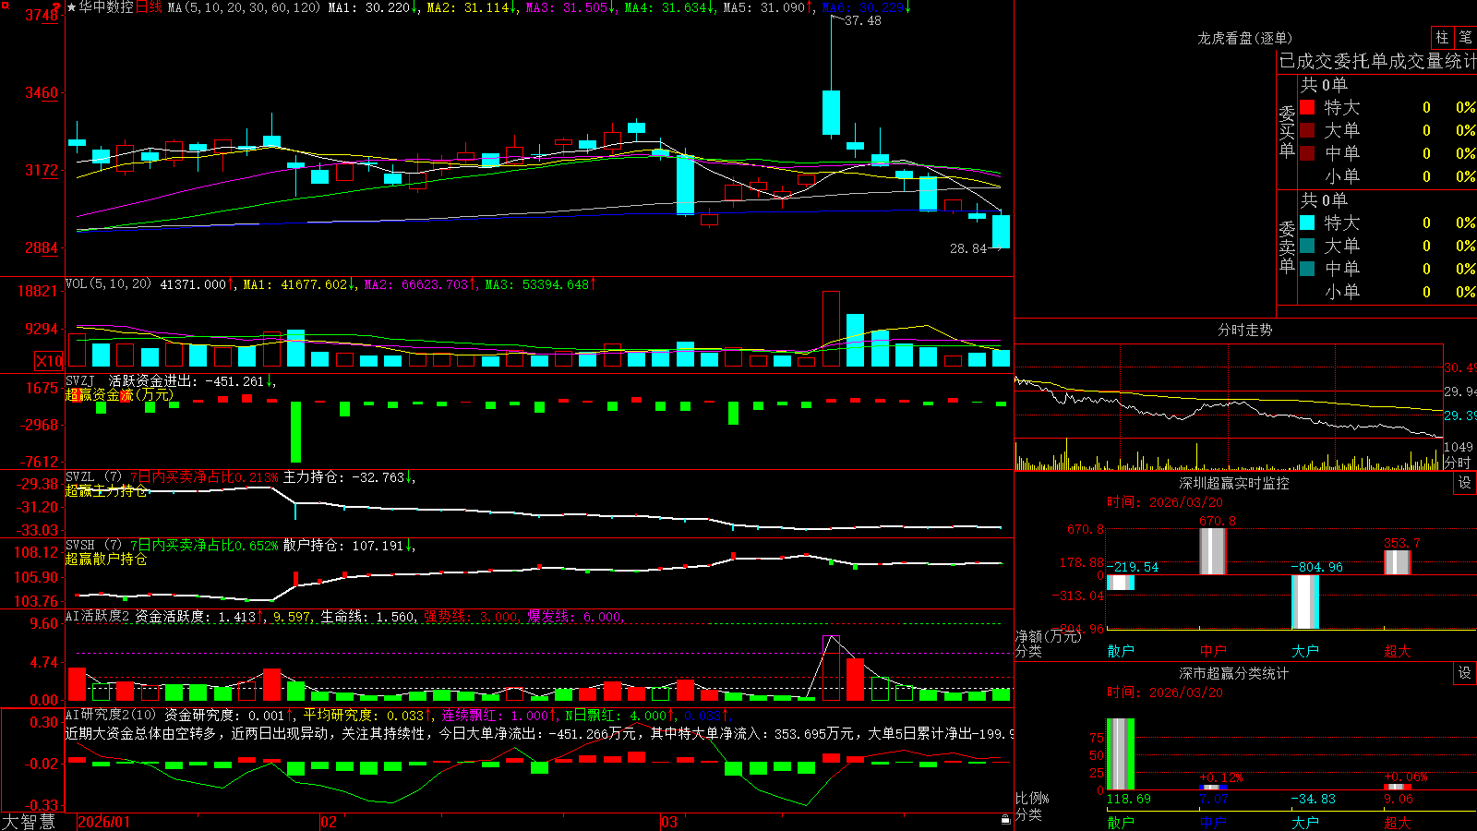The width and height of the screenshot is (1477, 831).
Task: Click the 柱 bar-view button
Action: [x=1442, y=38]
